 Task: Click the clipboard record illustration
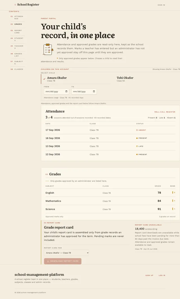coord(48,49)
